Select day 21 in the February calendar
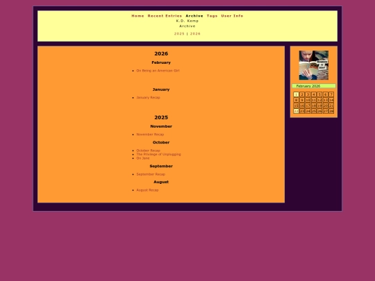The width and height of the screenshot is (375, 281). pyautogui.click(x=331, y=105)
